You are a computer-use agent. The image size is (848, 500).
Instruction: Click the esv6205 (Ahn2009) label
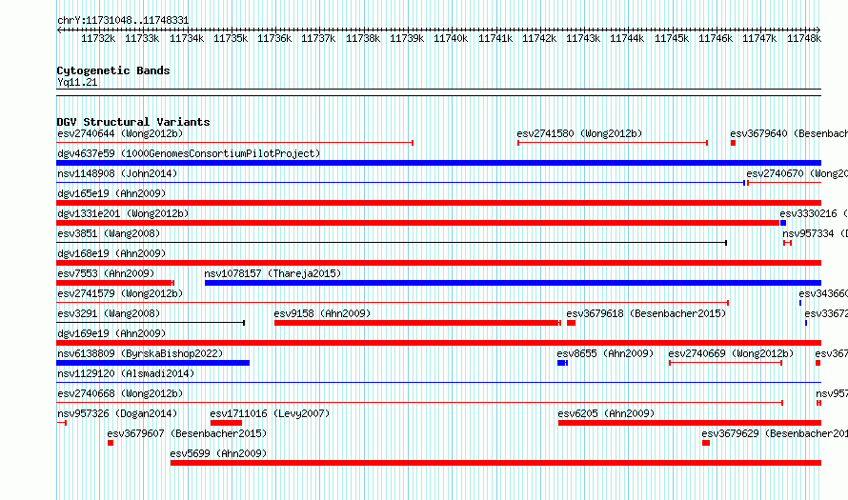tap(606, 413)
